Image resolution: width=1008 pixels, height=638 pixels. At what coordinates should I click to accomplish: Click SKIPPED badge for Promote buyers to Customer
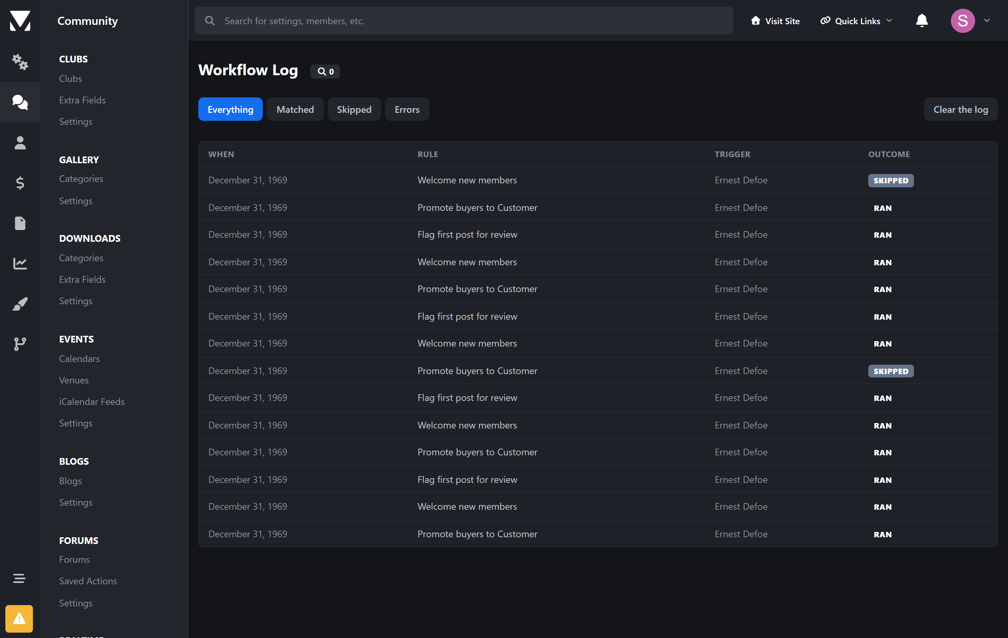pyautogui.click(x=891, y=371)
